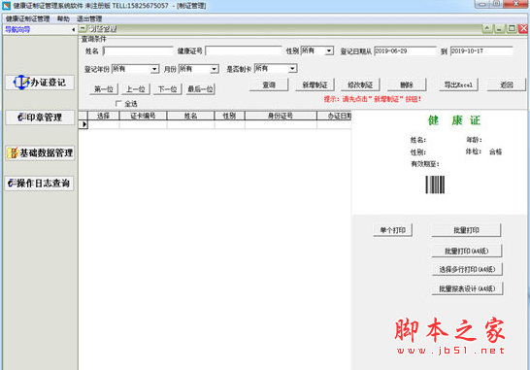The height and width of the screenshot is (370, 530).
Task: Click the 批量打印(A4纸) button
Action: 467,251
